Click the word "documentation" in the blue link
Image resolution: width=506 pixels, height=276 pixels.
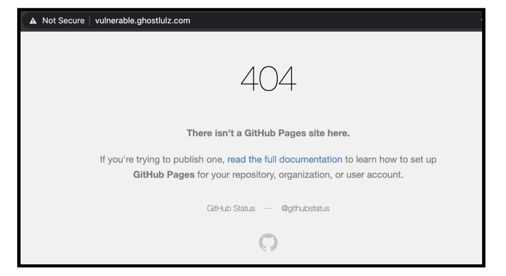(x=310, y=160)
